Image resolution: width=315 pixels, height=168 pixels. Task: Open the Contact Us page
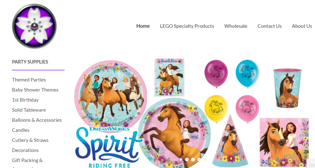pyautogui.click(x=269, y=26)
